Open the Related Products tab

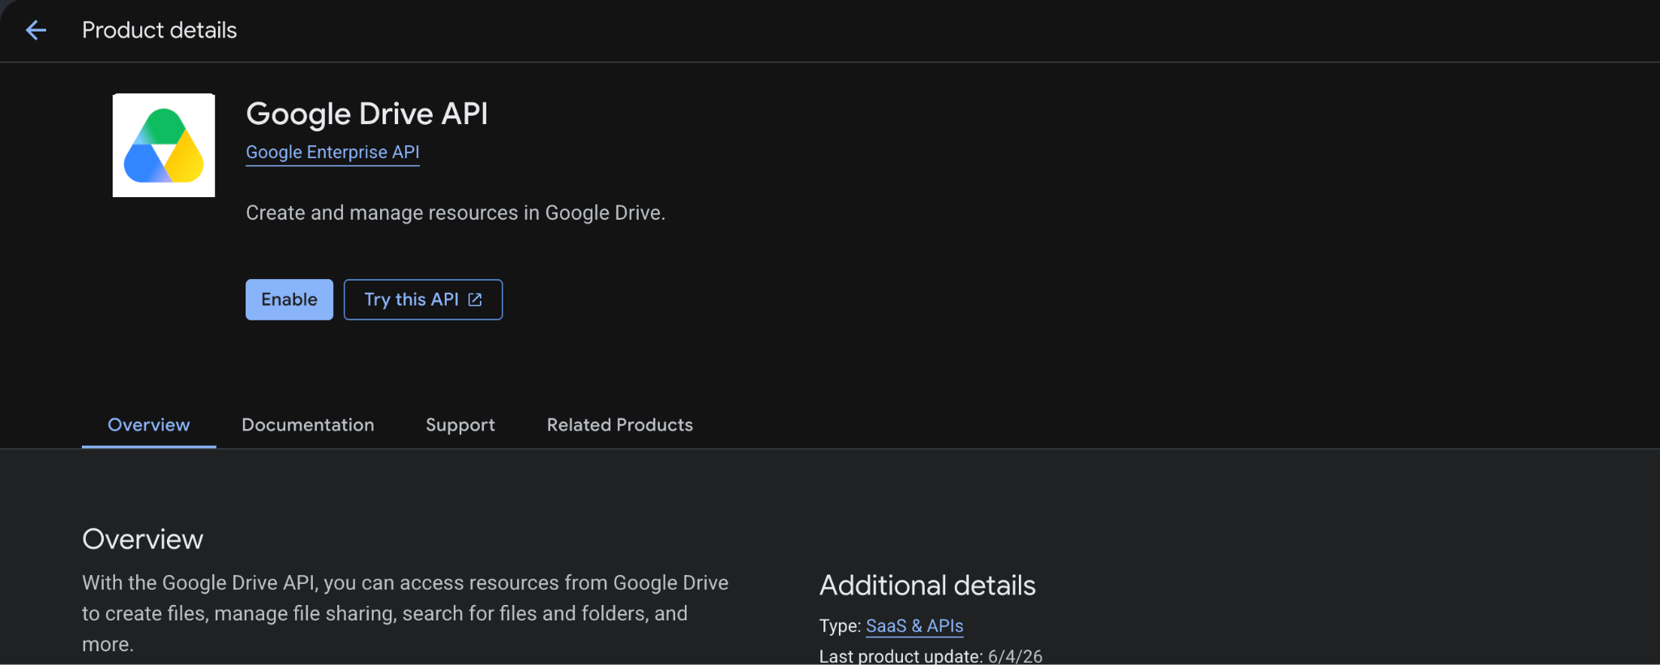click(x=620, y=425)
